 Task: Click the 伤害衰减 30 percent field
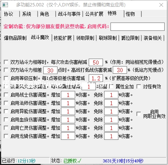[x=120, y=70]
